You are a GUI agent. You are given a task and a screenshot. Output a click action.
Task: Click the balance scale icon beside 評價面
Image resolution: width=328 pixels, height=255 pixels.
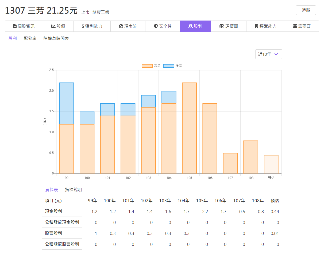click(x=221, y=26)
